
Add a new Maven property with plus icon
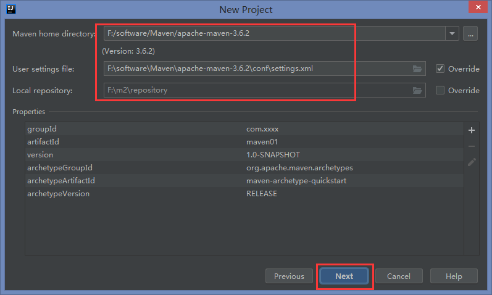pos(472,130)
